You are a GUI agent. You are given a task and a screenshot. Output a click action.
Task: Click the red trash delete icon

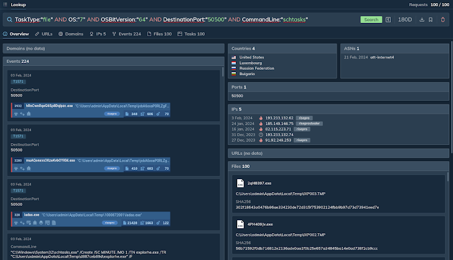[x=441, y=19]
